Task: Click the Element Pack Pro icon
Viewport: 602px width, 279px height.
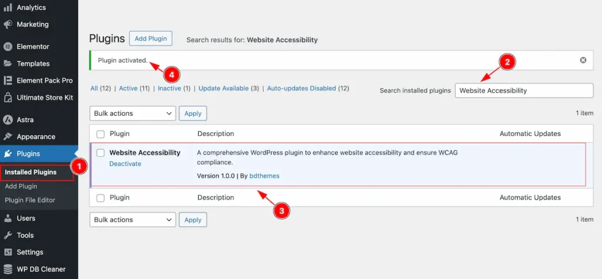Action: [8, 80]
